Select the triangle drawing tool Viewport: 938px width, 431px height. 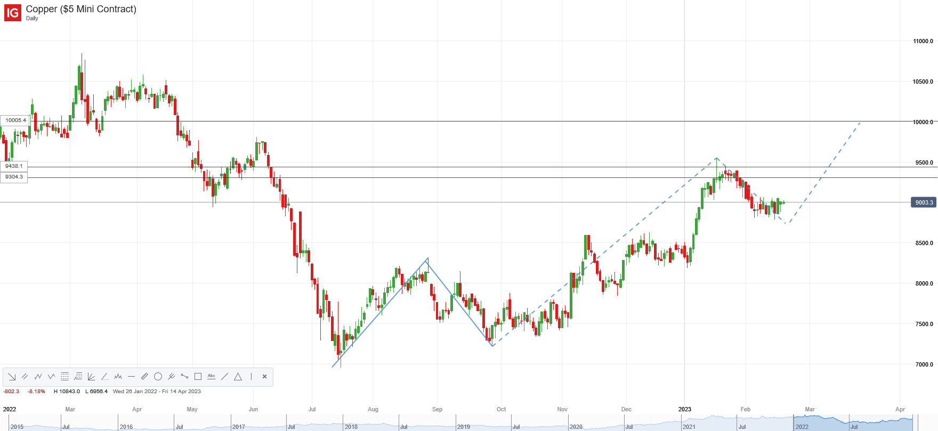[x=238, y=377]
